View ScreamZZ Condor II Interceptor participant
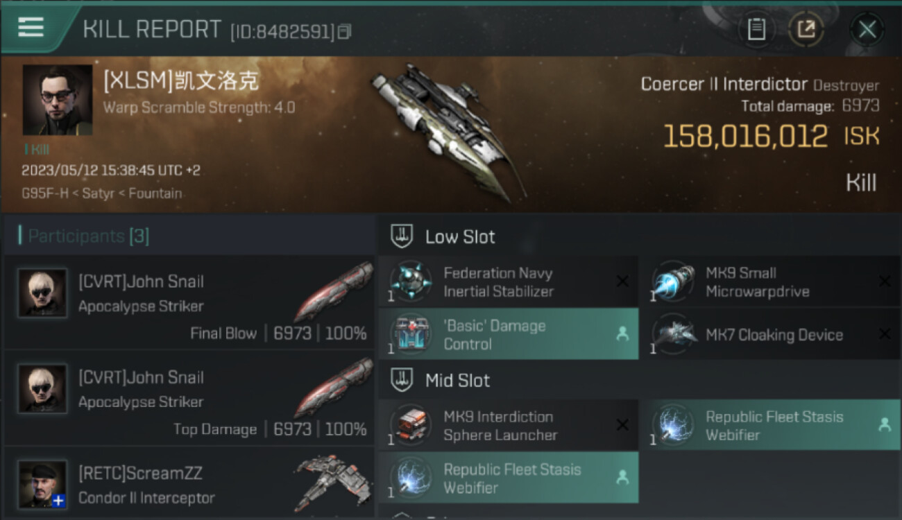 189,485
